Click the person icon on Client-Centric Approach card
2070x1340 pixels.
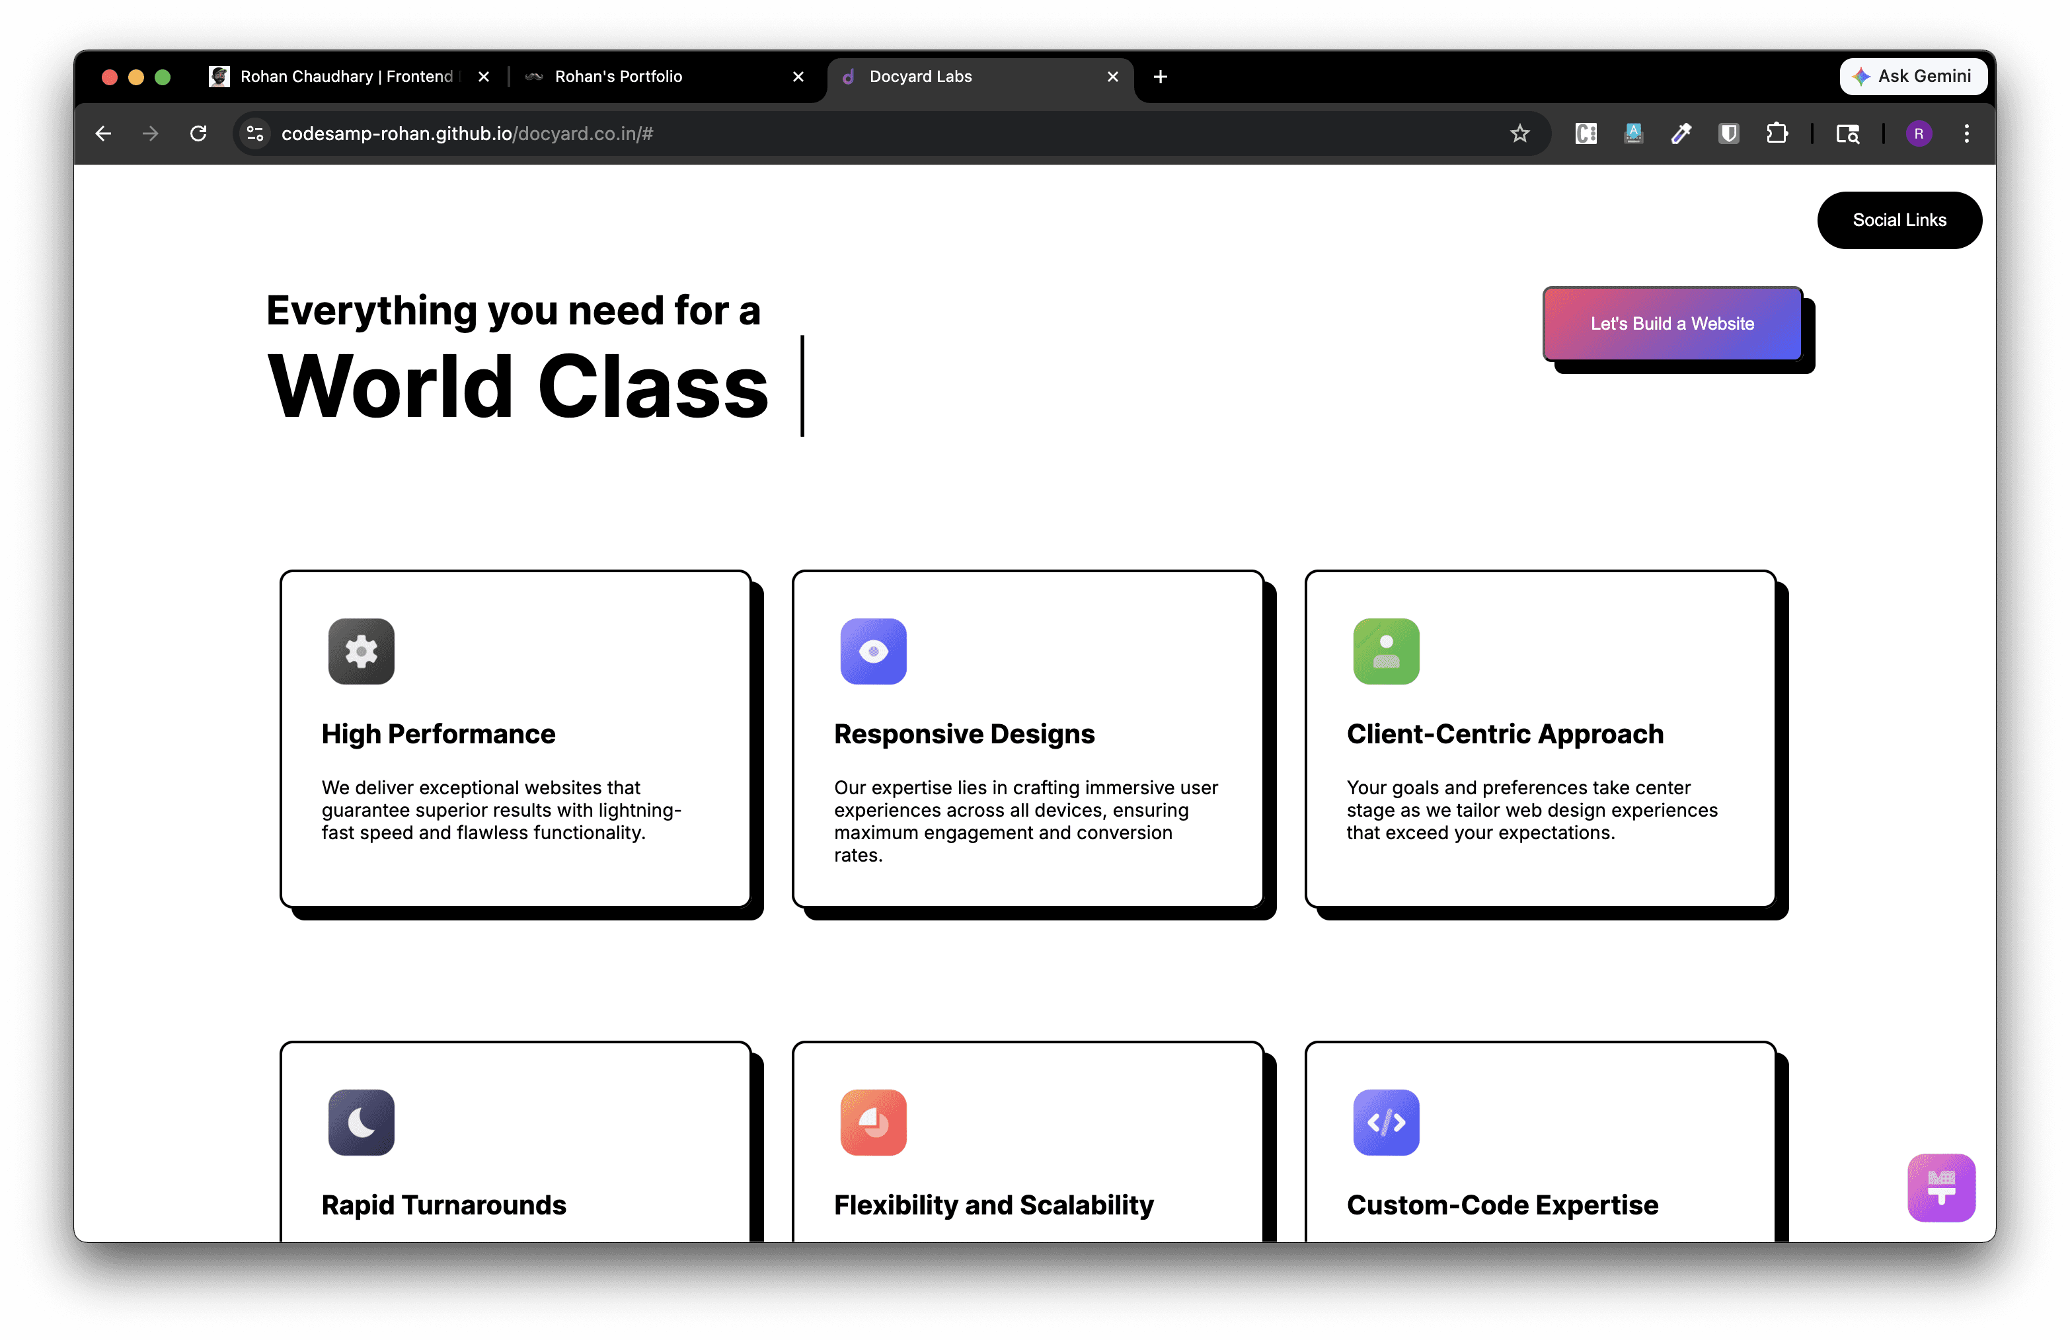click(1387, 651)
